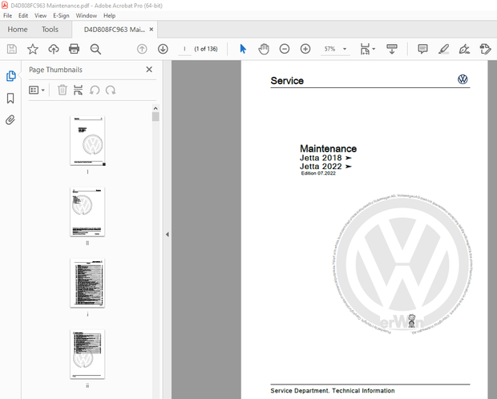
Task: Open the Bookmarks pane icon
Action: [10, 99]
